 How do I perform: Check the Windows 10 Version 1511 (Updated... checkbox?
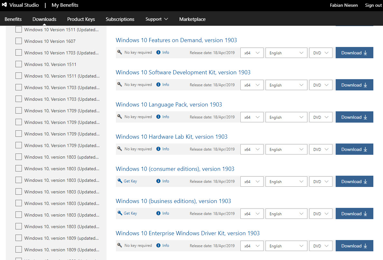19,29
